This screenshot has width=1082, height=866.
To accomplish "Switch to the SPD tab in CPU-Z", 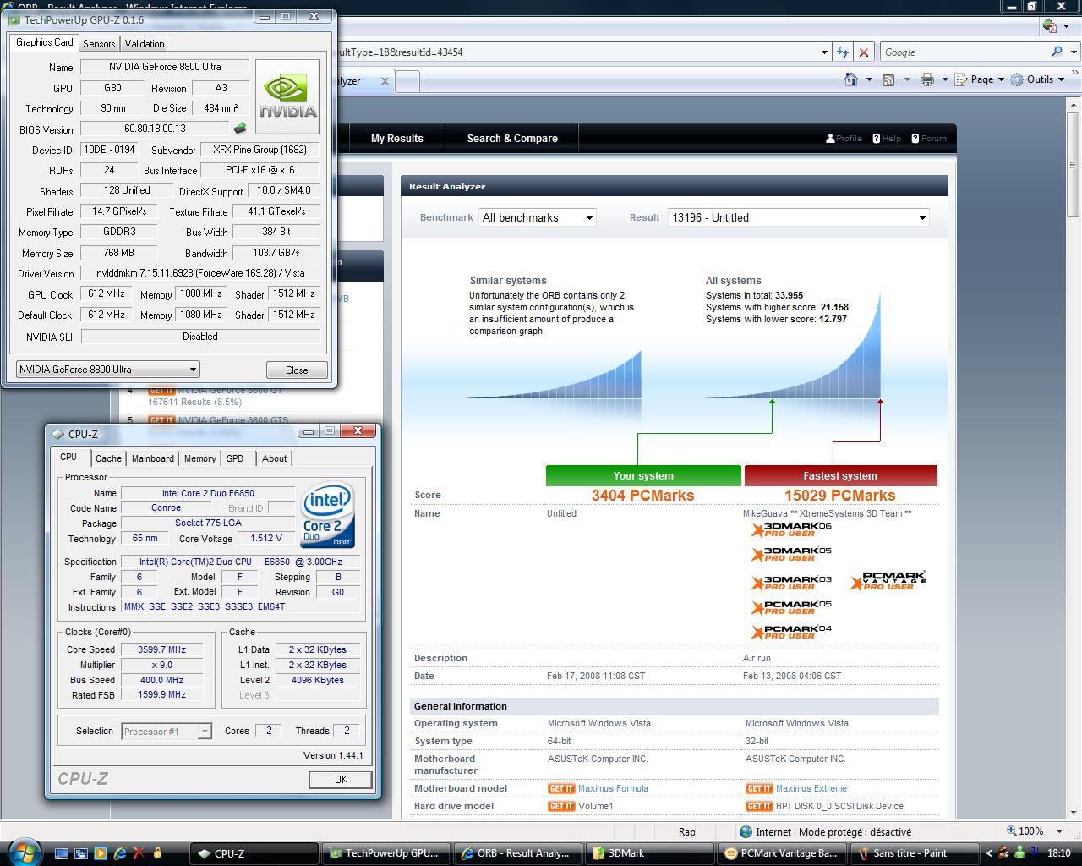I will coord(235,458).
